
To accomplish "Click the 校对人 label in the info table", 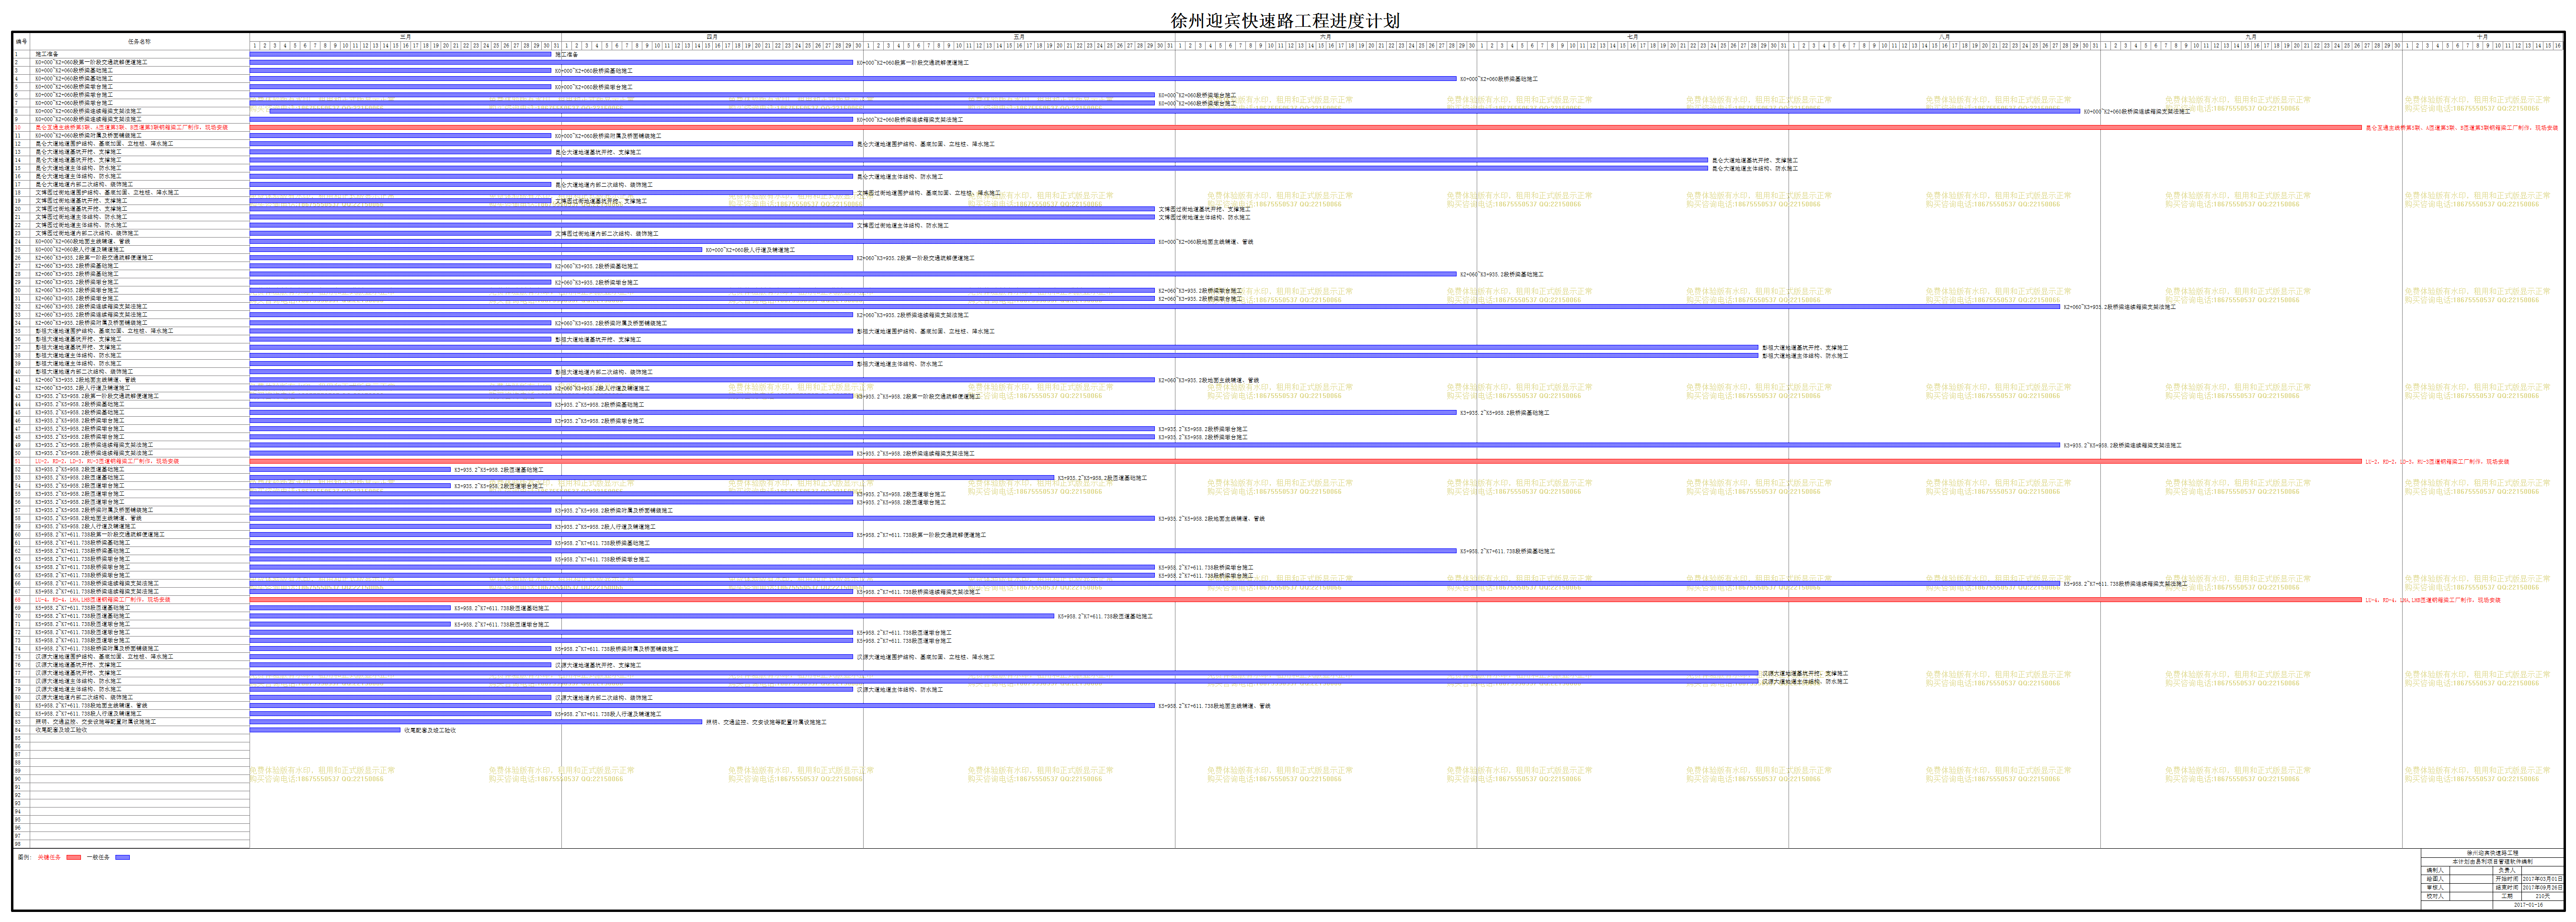I will pos(2436,896).
